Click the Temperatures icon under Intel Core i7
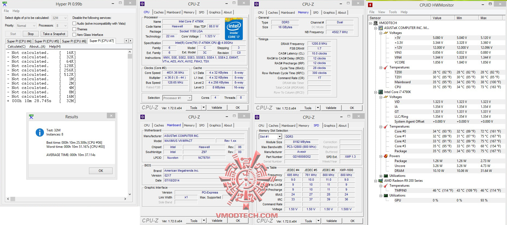Screen dimensions: 507x225 pyautogui.click(x=386, y=126)
